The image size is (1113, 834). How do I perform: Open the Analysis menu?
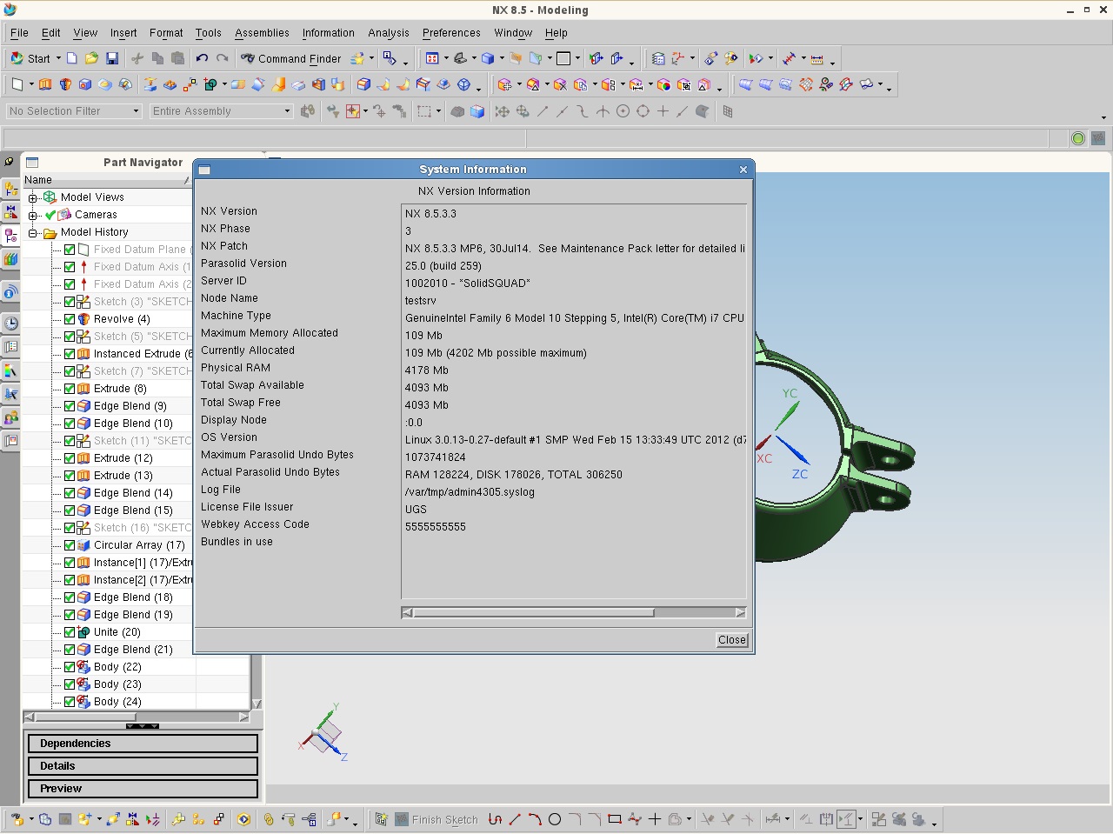click(388, 33)
